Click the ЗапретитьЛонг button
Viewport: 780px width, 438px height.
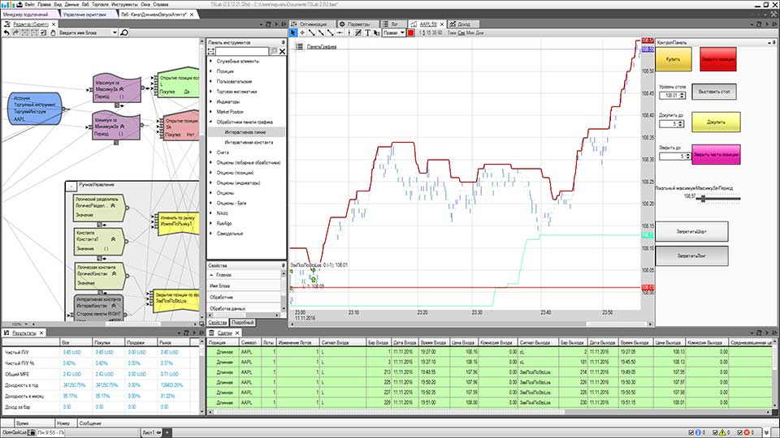691,256
